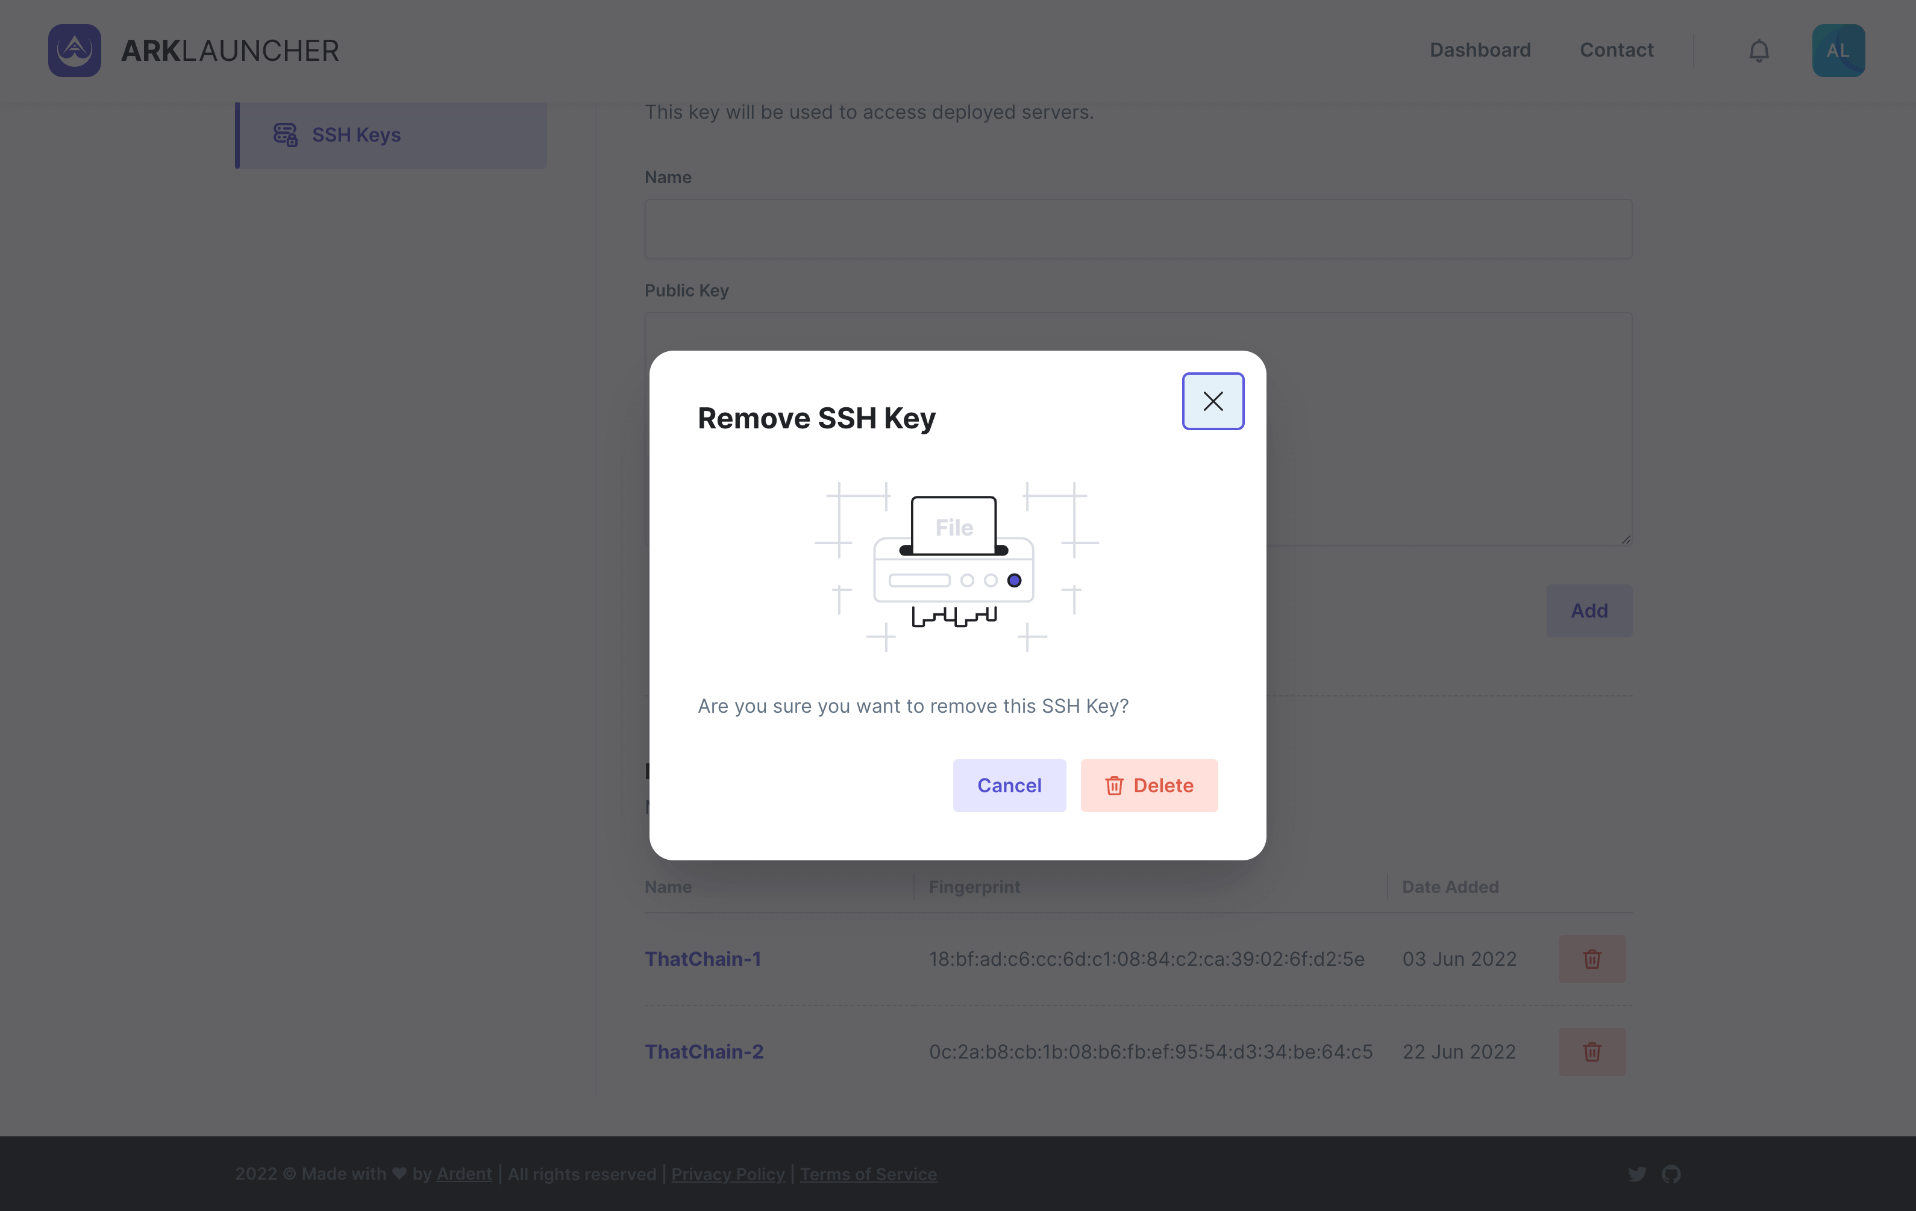Click the Cancel button in dialog
This screenshot has height=1211, width=1916.
1009,785
